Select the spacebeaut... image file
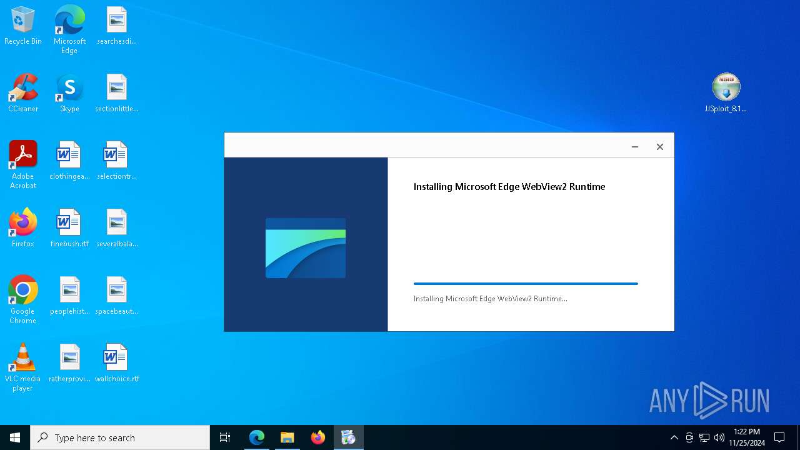Screen dimensions: 800x450 pyautogui.click(x=116, y=296)
